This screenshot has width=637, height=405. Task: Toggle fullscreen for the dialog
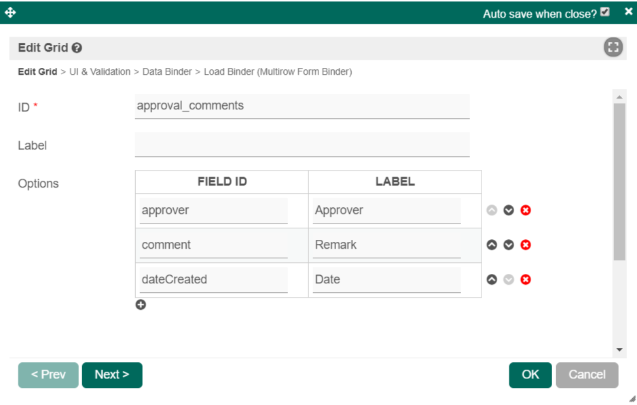(613, 48)
